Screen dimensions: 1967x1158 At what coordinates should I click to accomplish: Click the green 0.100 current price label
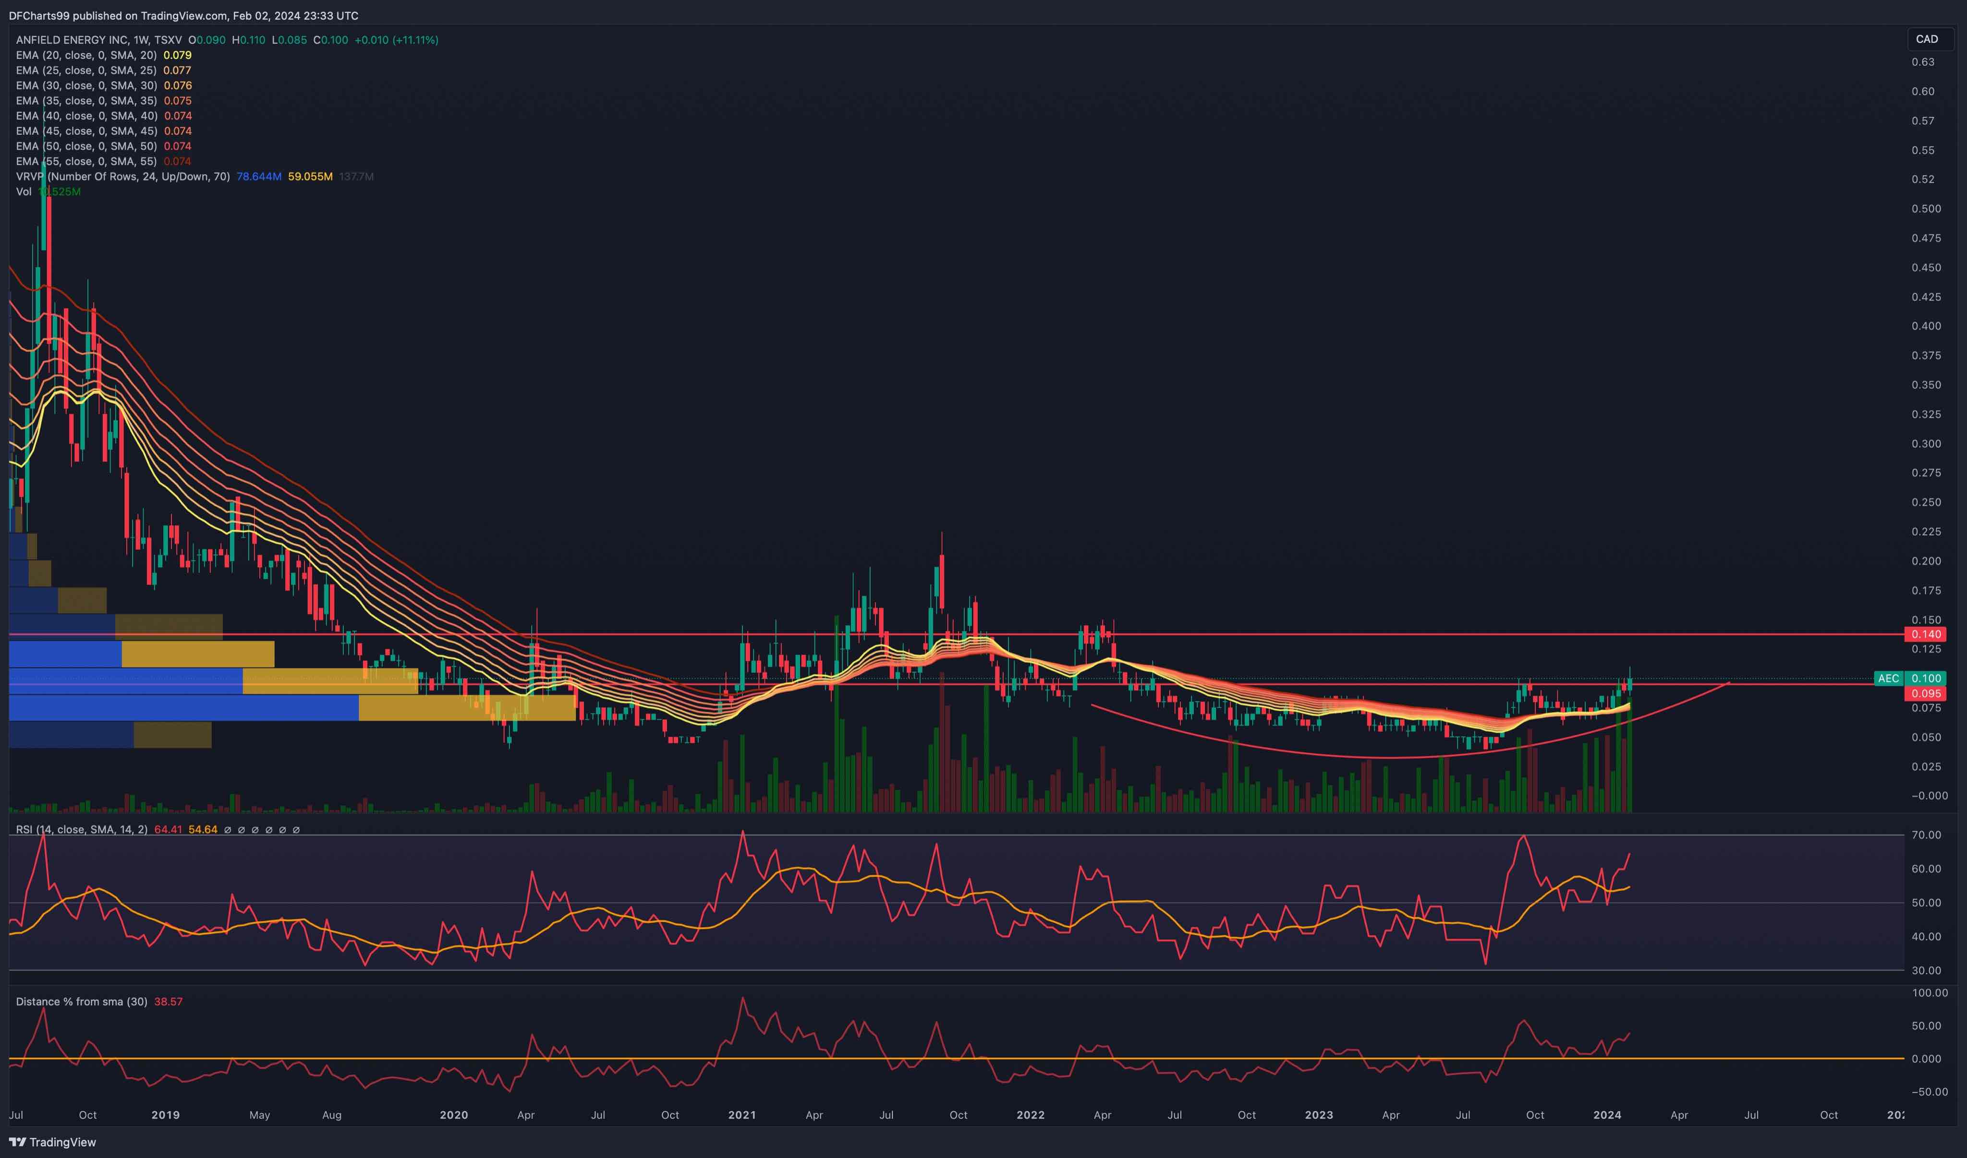1926,678
